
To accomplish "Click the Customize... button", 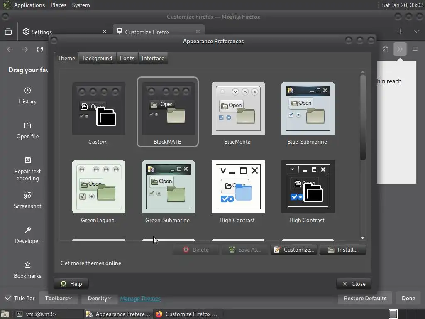I will [x=294, y=250].
